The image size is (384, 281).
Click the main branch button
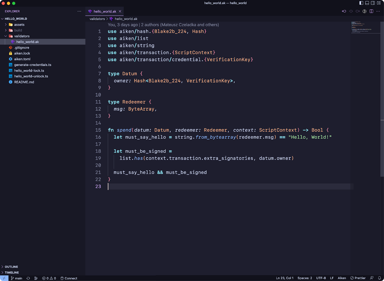17,278
